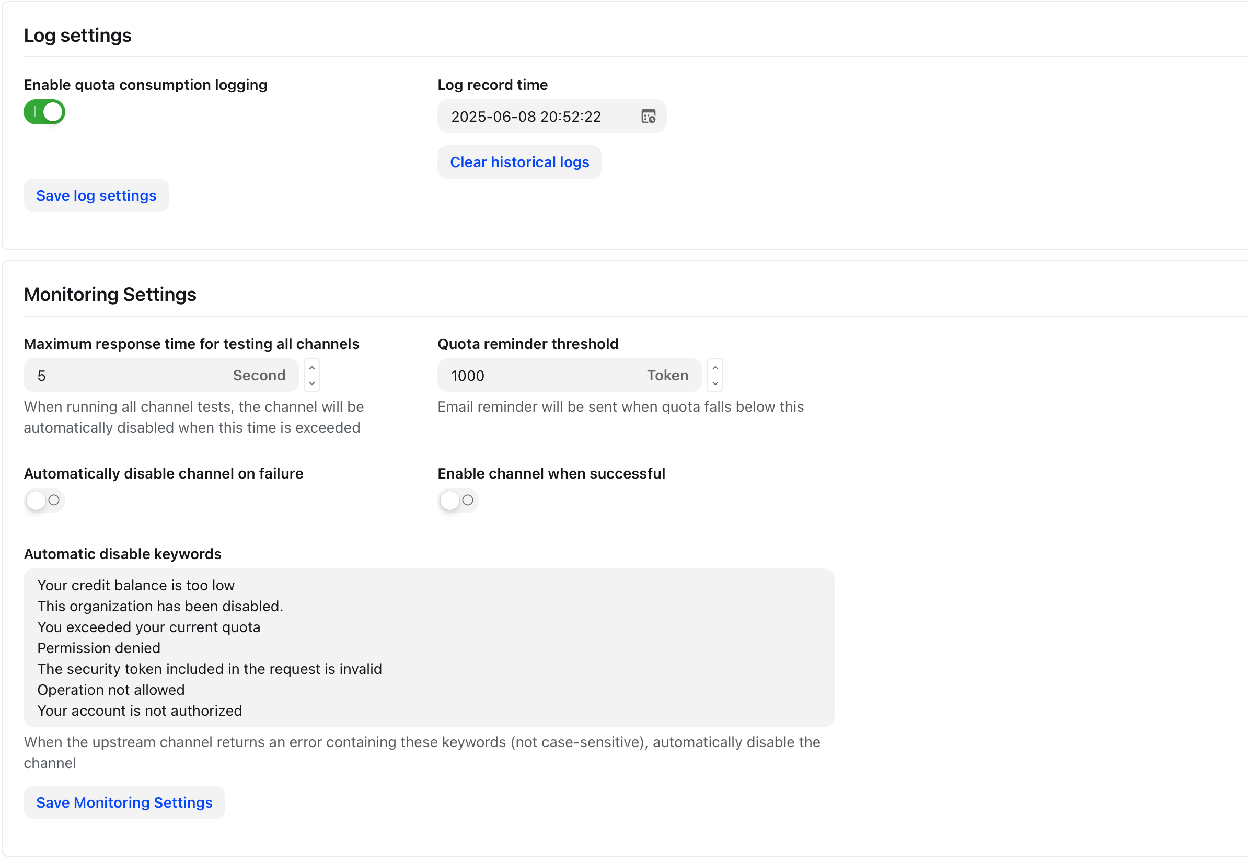This screenshot has width=1248, height=861.
Task: Click the 'Operation not allowed' keyword line
Action: 111,690
